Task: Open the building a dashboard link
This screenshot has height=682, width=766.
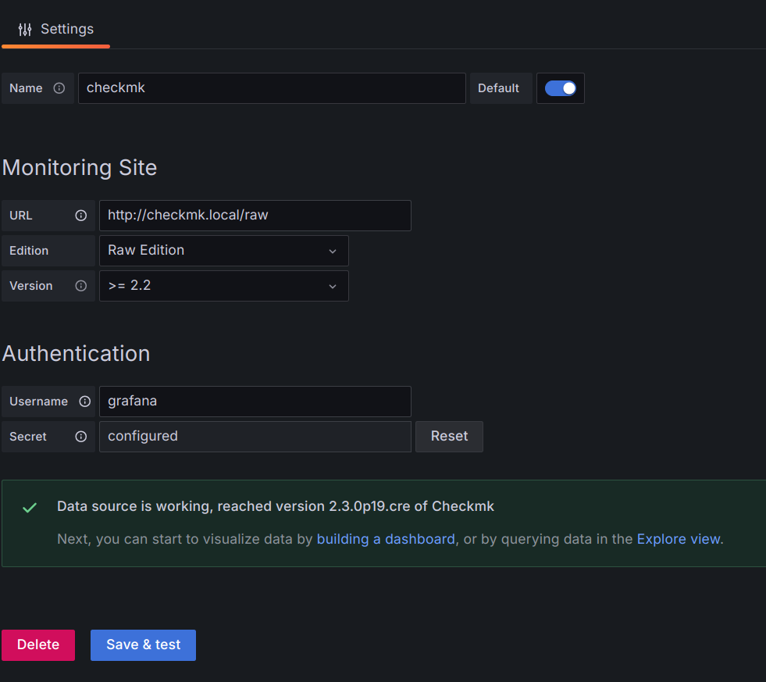Action: [x=386, y=539]
